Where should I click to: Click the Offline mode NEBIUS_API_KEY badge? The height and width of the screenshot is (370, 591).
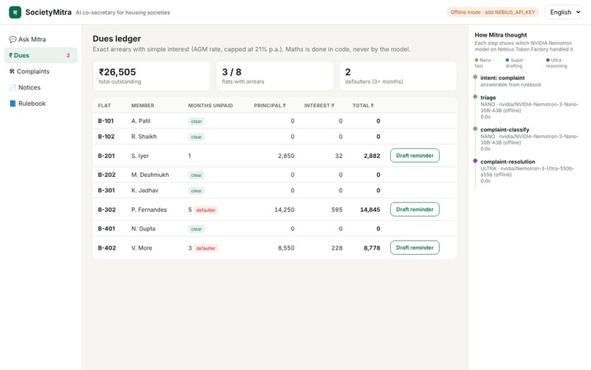(493, 12)
